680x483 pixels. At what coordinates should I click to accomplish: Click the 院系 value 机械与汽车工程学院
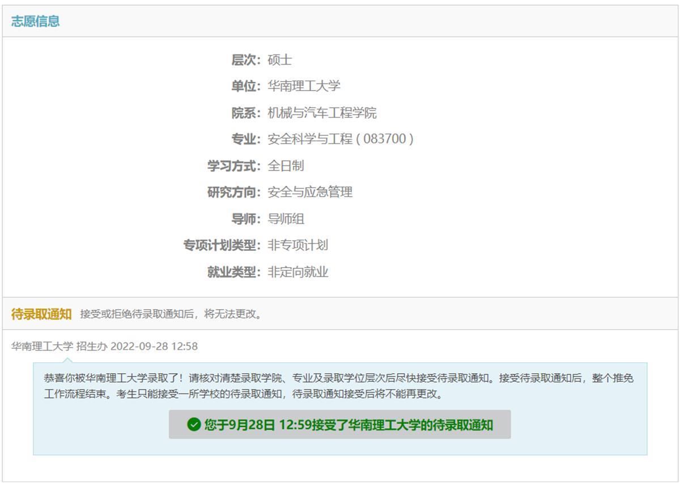322,113
